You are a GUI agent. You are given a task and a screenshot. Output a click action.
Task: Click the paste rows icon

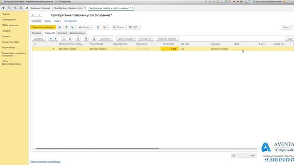[70, 38]
